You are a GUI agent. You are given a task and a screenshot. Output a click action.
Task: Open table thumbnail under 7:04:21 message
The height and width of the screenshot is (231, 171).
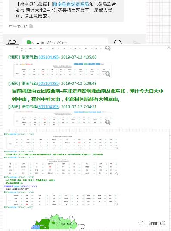pos(63,119)
